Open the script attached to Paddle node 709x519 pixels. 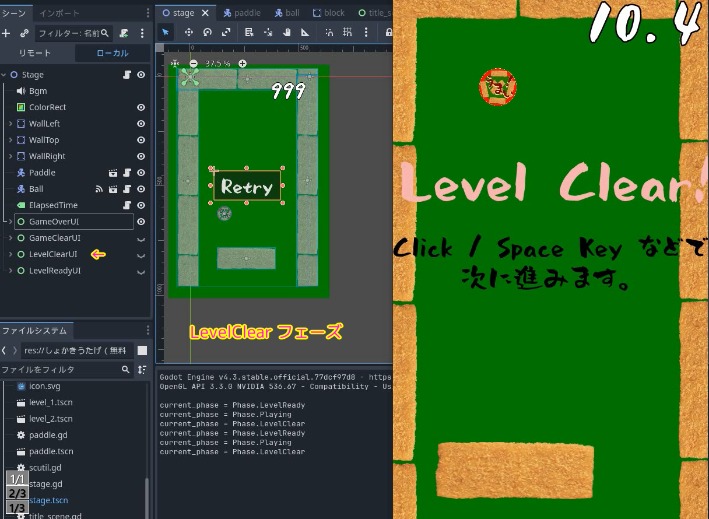127,173
